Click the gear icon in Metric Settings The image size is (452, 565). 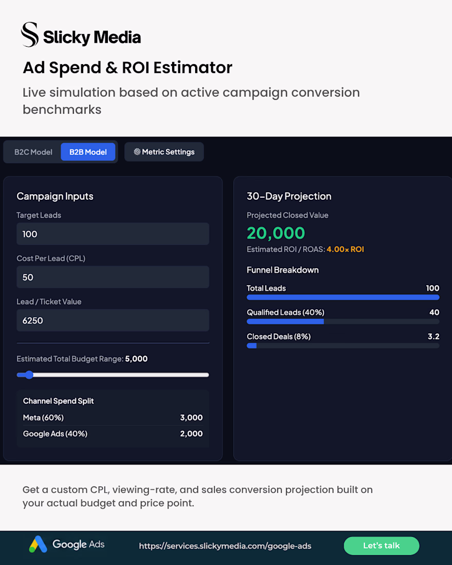137,152
